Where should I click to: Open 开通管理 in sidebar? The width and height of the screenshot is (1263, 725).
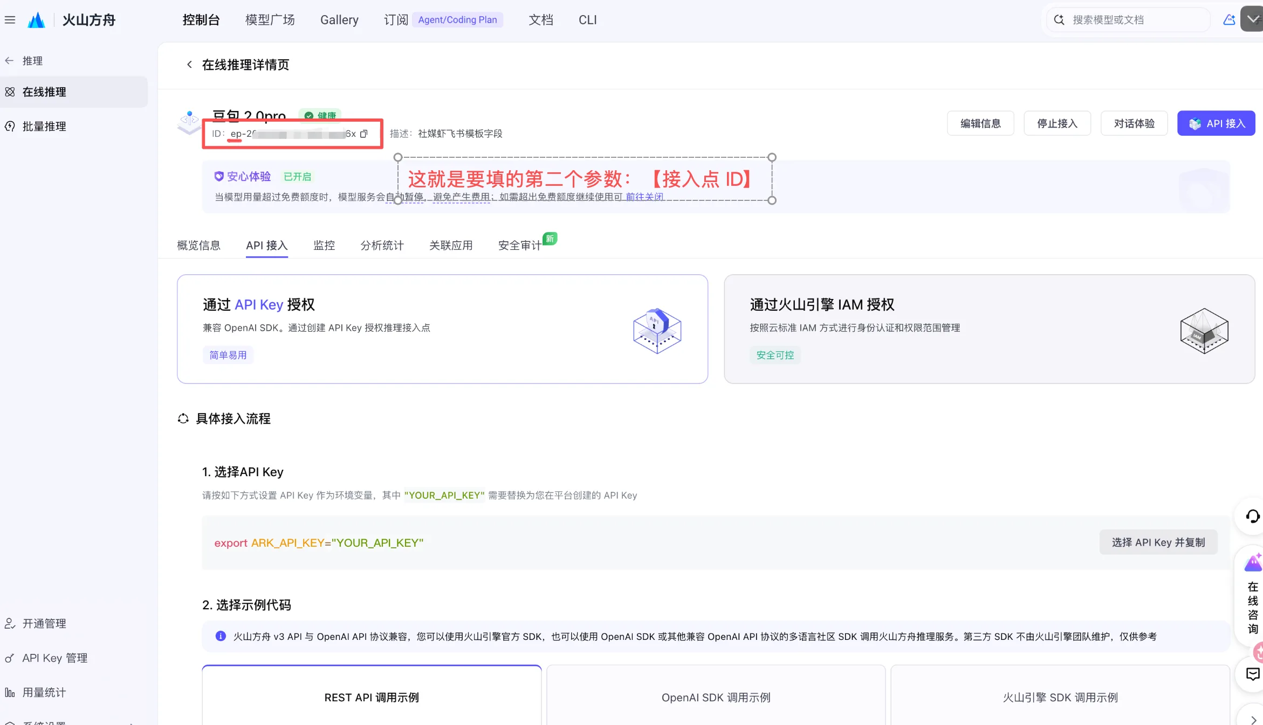44,624
